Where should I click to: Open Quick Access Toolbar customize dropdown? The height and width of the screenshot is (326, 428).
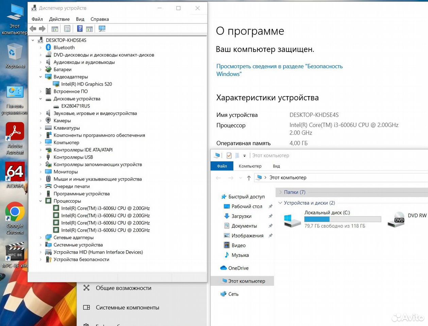pyautogui.click(x=244, y=156)
